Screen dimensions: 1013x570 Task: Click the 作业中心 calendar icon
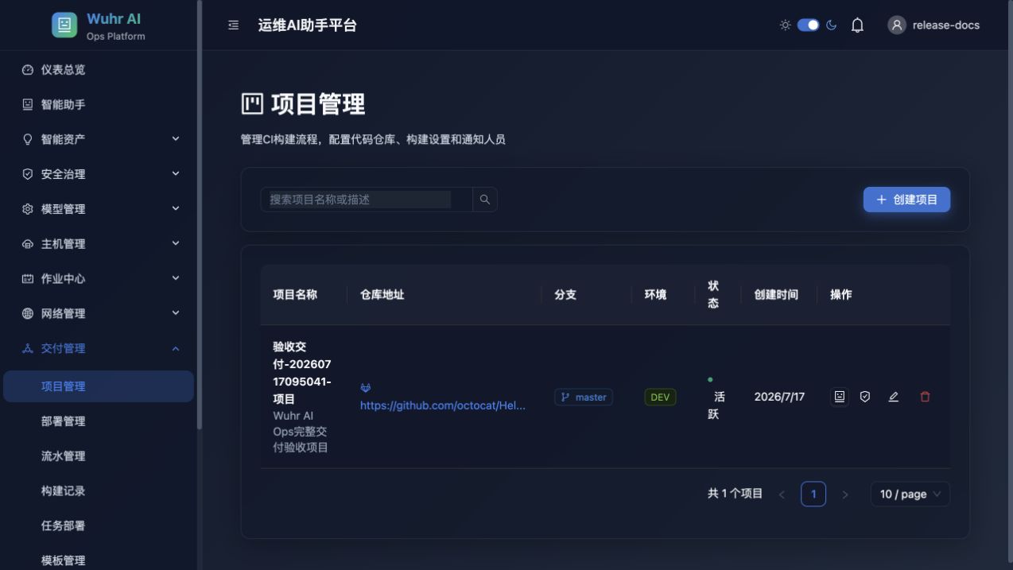click(x=28, y=279)
